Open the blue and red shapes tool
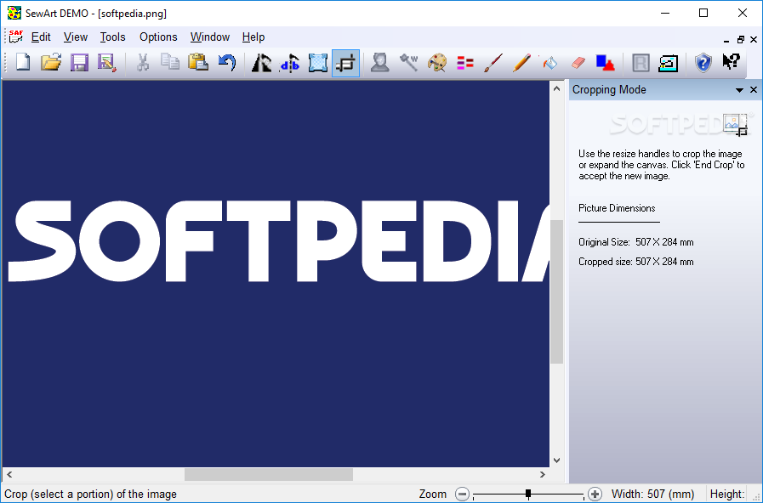 (x=606, y=63)
